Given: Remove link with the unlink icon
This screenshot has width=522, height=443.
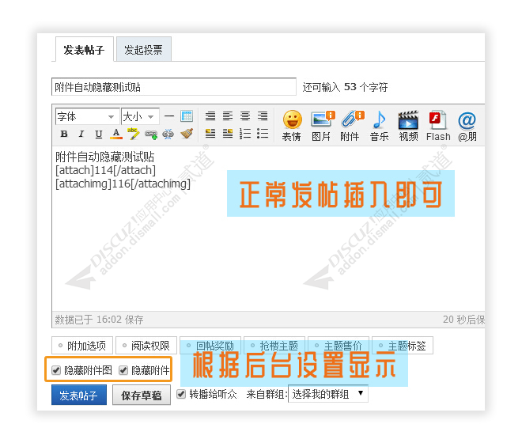Looking at the screenshot, I should (168, 134).
